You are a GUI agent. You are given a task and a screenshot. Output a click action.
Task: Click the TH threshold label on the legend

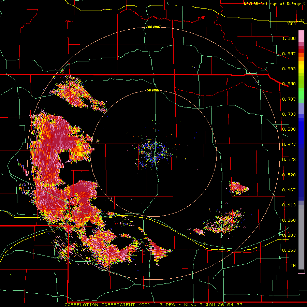tap(293, 266)
